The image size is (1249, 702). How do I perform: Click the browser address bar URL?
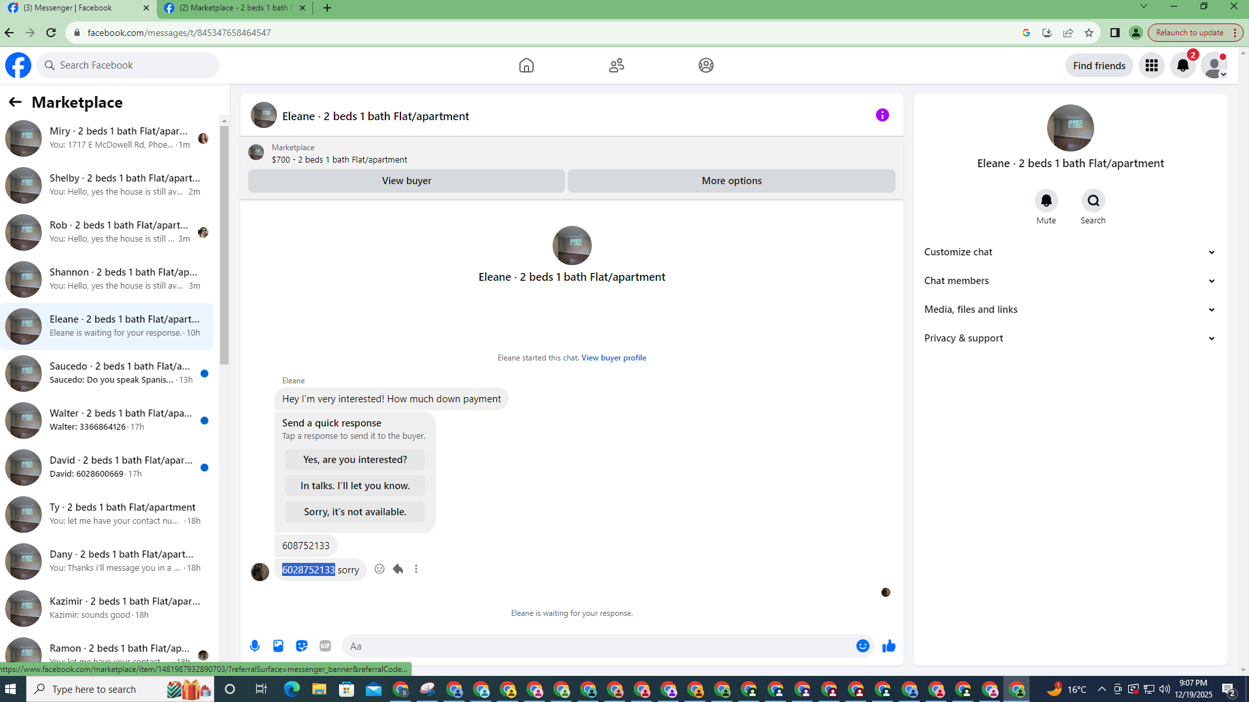(179, 33)
